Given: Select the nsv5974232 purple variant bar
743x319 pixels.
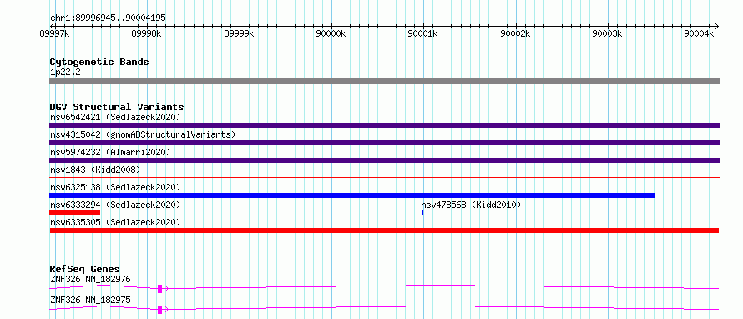Looking at the screenshot, I should (x=384, y=160).
